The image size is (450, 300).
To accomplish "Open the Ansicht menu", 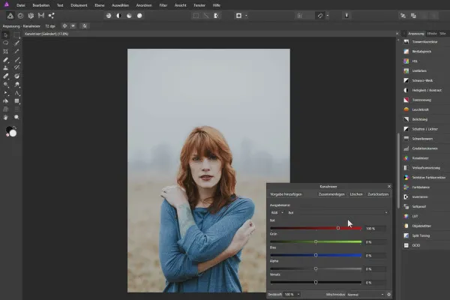I will click(x=180, y=5).
